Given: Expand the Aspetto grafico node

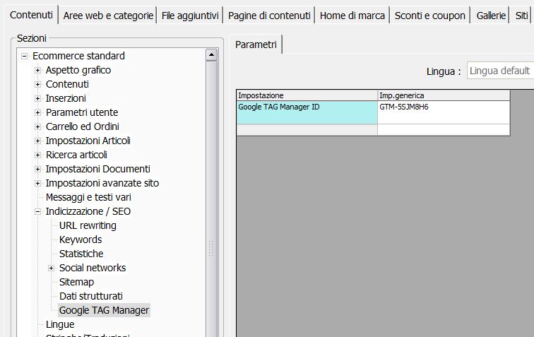Looking at the screenshot, I should click(x=38, y=71).
